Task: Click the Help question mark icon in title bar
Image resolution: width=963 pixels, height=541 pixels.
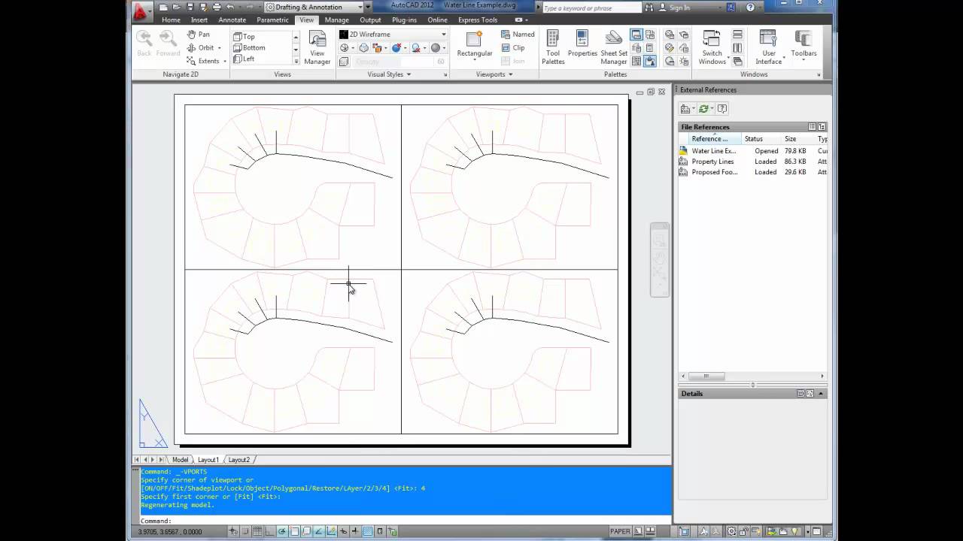Action: [750, 8]
